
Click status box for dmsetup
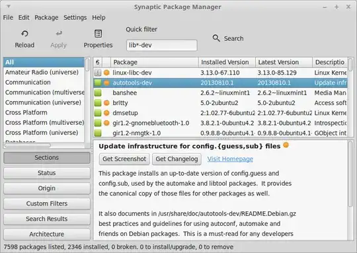[98, 113]
